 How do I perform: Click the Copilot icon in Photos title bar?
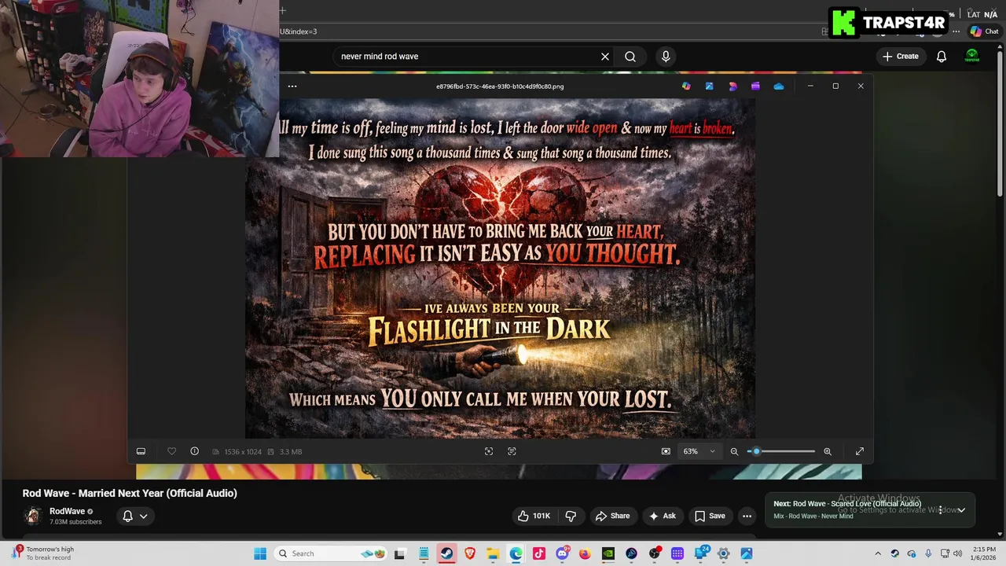click(686, 86)
